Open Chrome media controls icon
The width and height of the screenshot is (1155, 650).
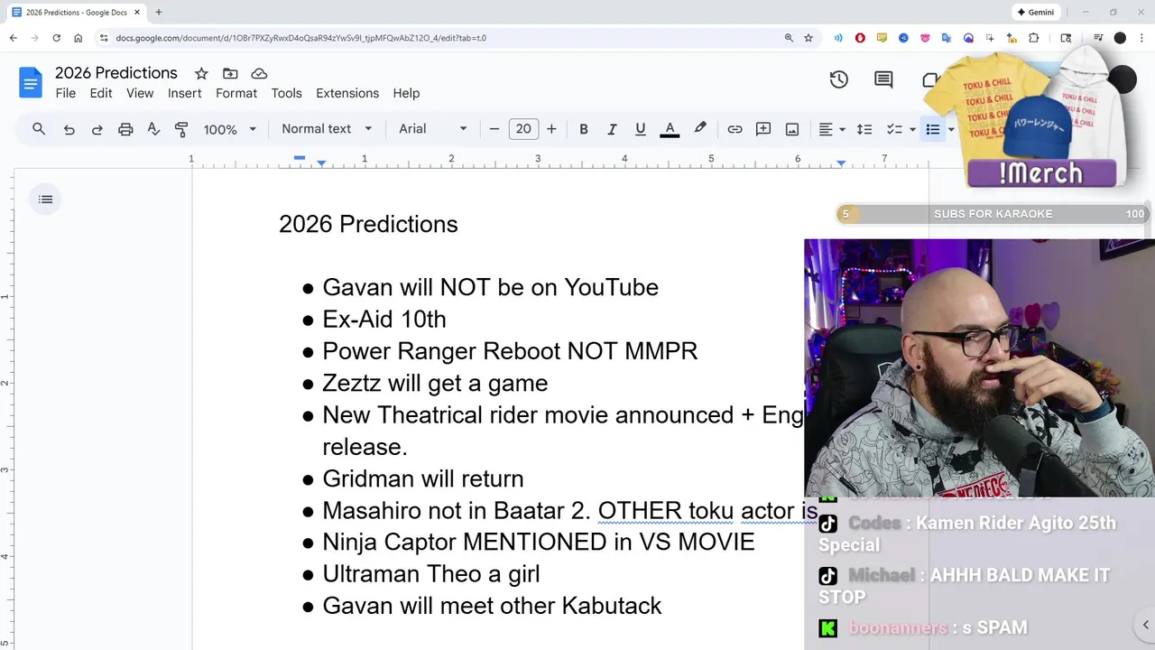point(1098,38)
